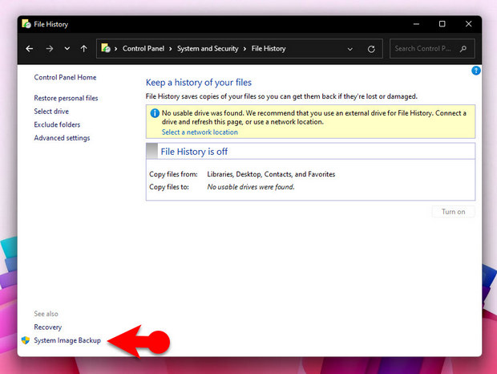Viewport: 497px width, 374px height.
Task: Minimize the File History window
Action: pyautogui.click(x=416, y=24)
